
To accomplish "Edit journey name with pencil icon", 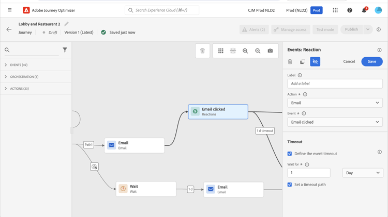I will click(67, 24).
